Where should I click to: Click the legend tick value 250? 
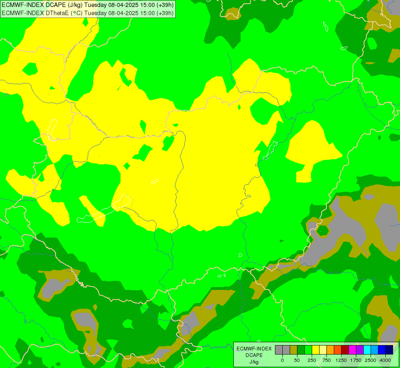coord(312,360)
